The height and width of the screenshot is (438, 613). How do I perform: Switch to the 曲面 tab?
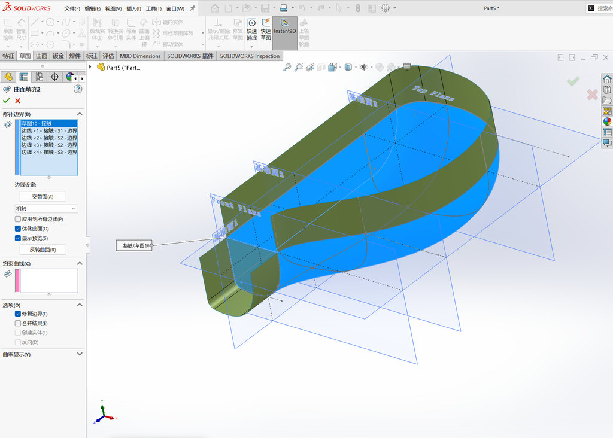[x=41, y=56]
